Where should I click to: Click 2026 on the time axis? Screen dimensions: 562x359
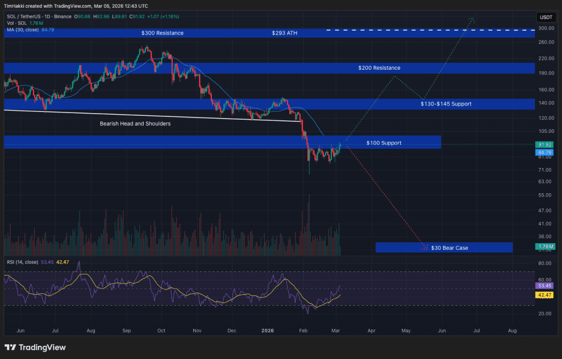(x=267, y=331)
